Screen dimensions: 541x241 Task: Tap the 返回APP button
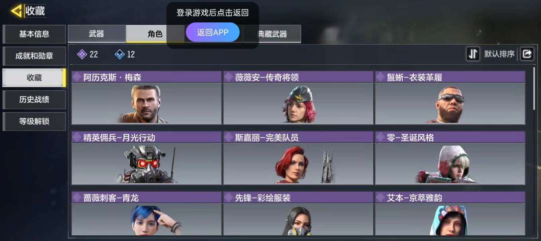coord(212,32)
